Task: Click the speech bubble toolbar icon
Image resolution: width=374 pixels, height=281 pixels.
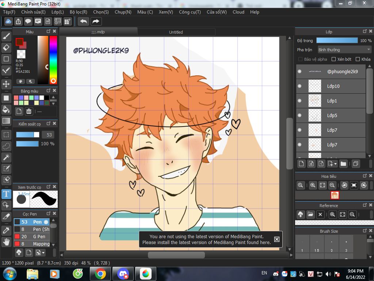Action: pos(28,22)
